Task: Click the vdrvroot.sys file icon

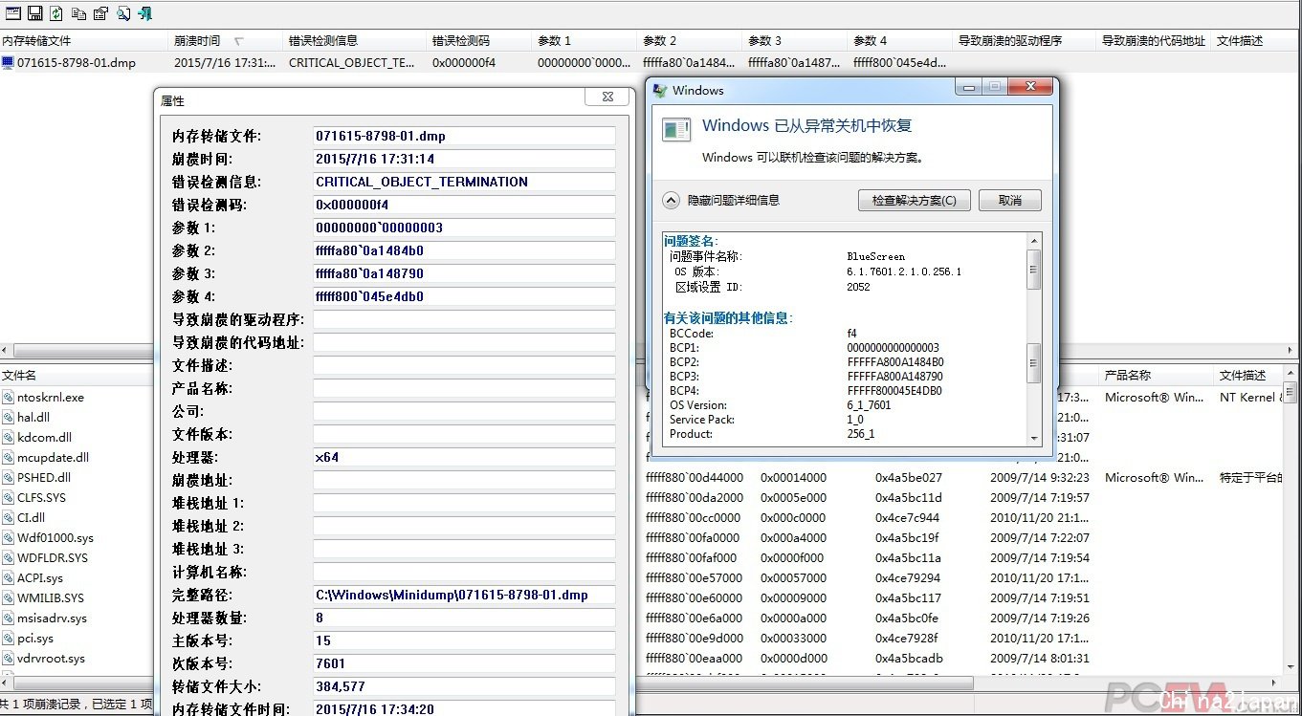Action: (8, 659)
